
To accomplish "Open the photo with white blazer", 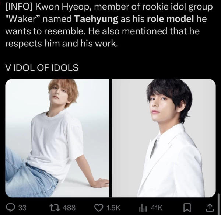I will point(164,138).
